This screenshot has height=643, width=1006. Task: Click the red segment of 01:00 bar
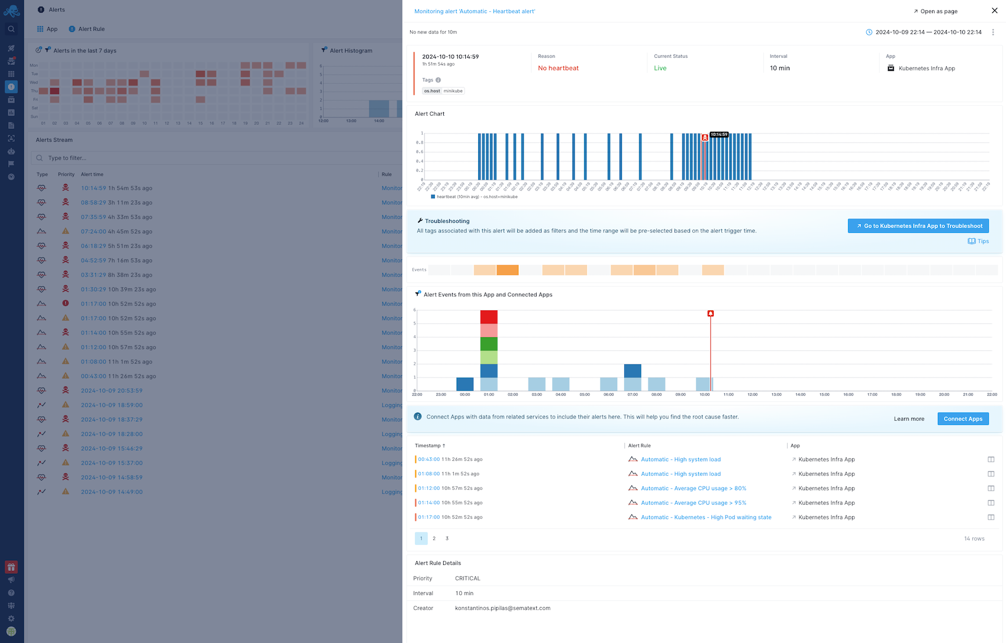point(489,317)
